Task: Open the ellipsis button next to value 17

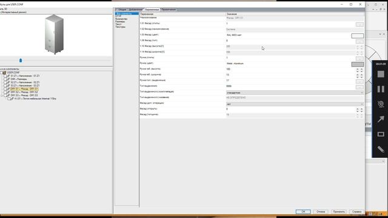Action: coord(360,81)
